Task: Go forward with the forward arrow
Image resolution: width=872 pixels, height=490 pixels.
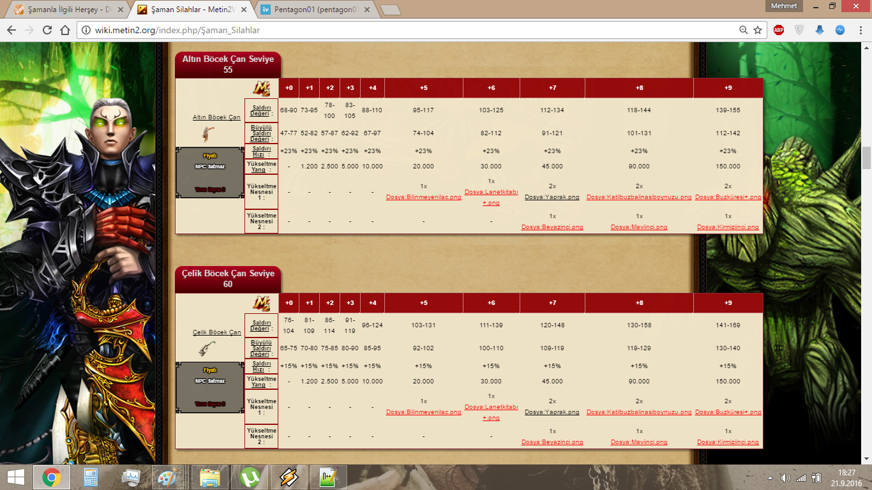Action: click(29, 30)
